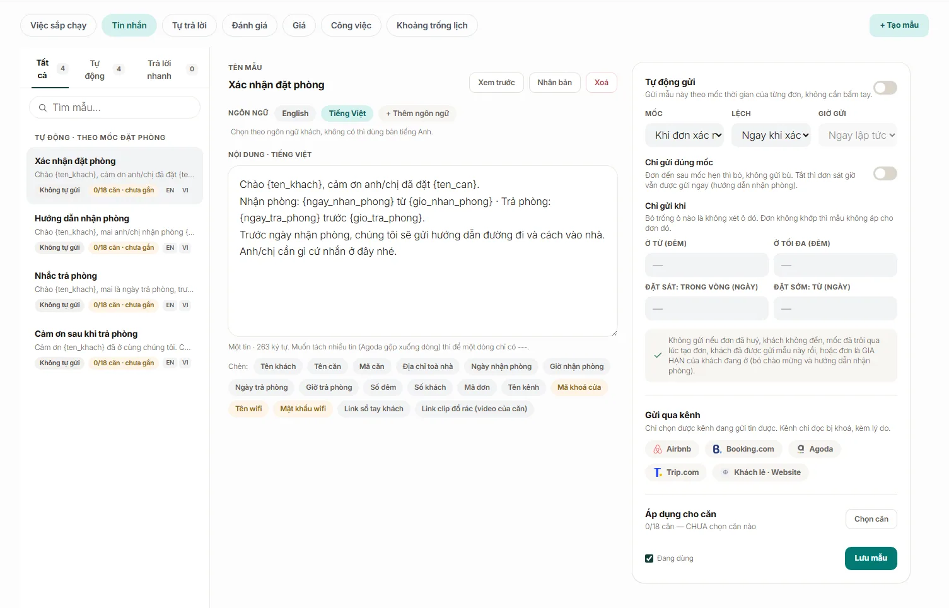This screenshot has height=608, width=949.
Task: Pick the Trip.com channel icon chip
Action: tap(676, 472)
